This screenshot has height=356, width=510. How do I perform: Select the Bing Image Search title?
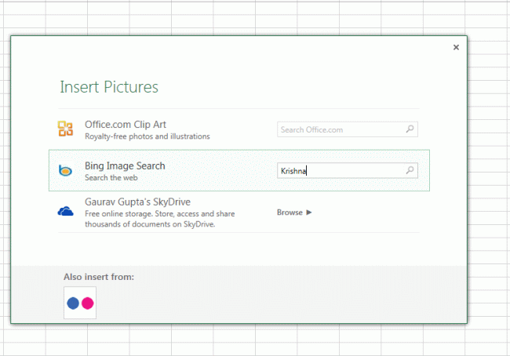coord(125,166)
